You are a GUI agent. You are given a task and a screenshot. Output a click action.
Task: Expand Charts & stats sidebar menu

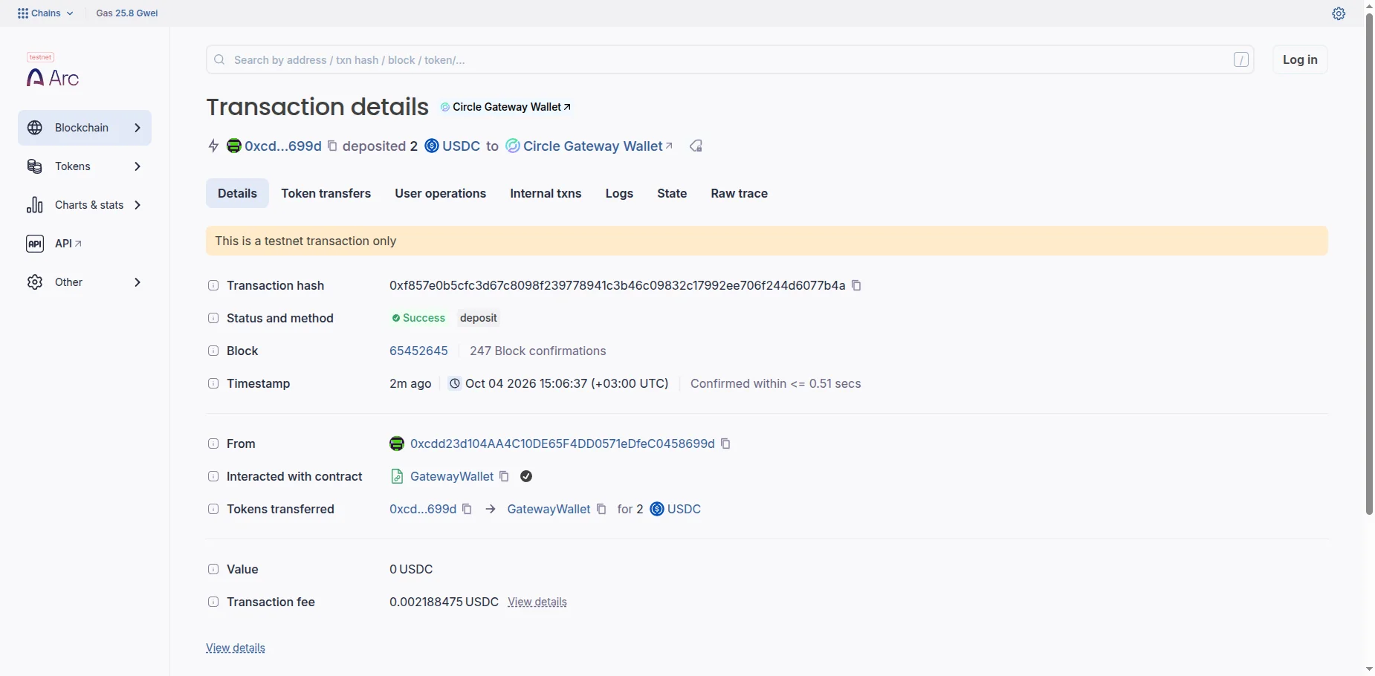85,205
